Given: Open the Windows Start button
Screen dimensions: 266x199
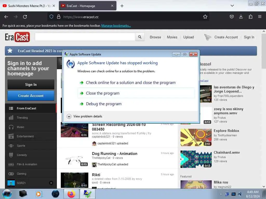Looking at the screenshot, I should [x=7, y=194].
